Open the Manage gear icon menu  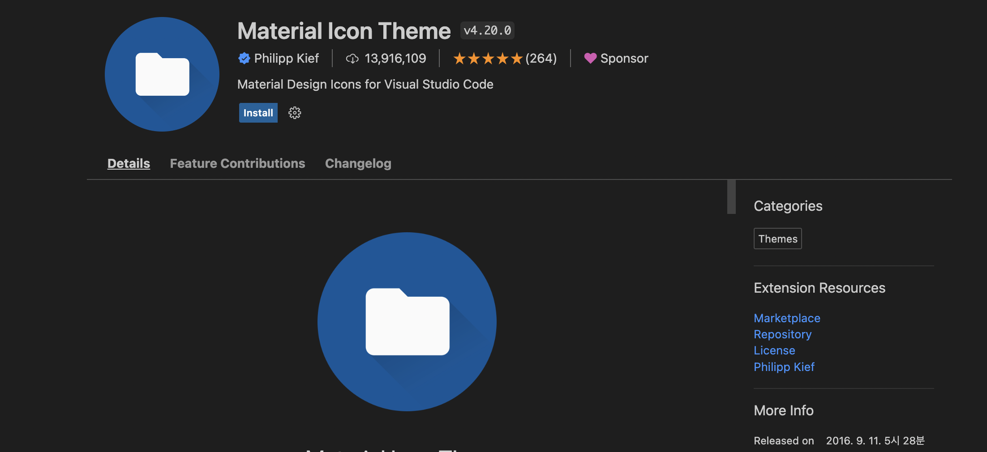[x=295, y=113]
